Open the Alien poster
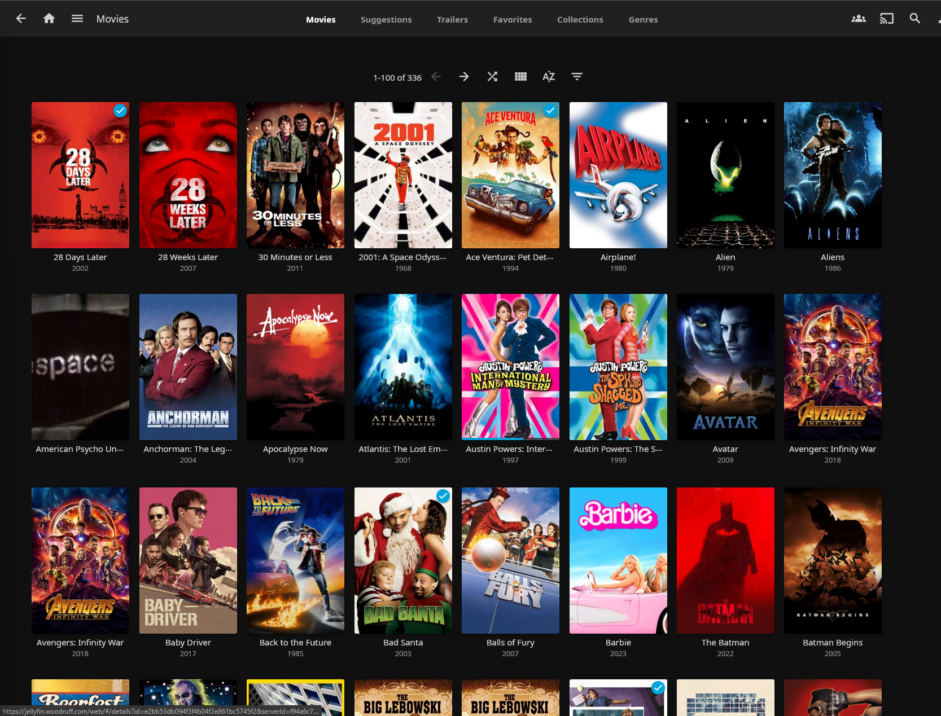 (x=725, y=175)
